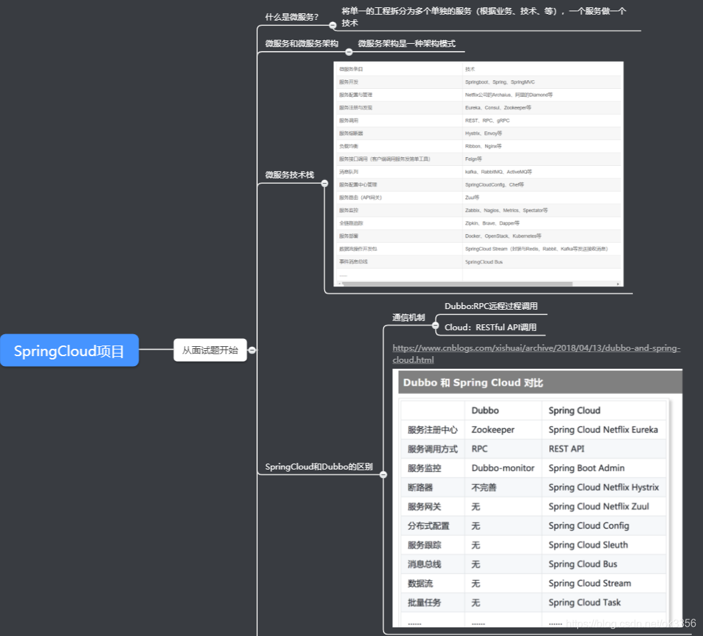Viewport: 703px width, 636px height.
Task: Collapse the 微服务技术栈 node toggle
Action: [x=325, y=183]
